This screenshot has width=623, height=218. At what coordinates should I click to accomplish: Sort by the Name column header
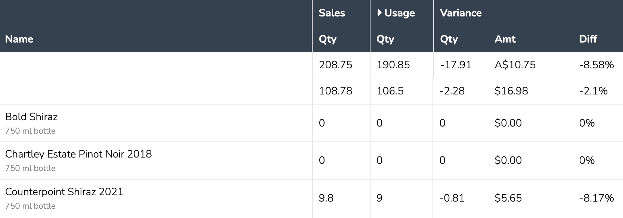pyautogui.click(x=19, y=39)
